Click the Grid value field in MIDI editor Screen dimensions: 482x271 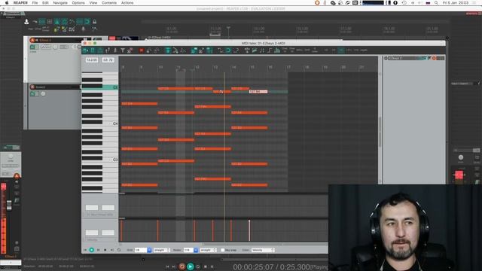tap(141, 250)
